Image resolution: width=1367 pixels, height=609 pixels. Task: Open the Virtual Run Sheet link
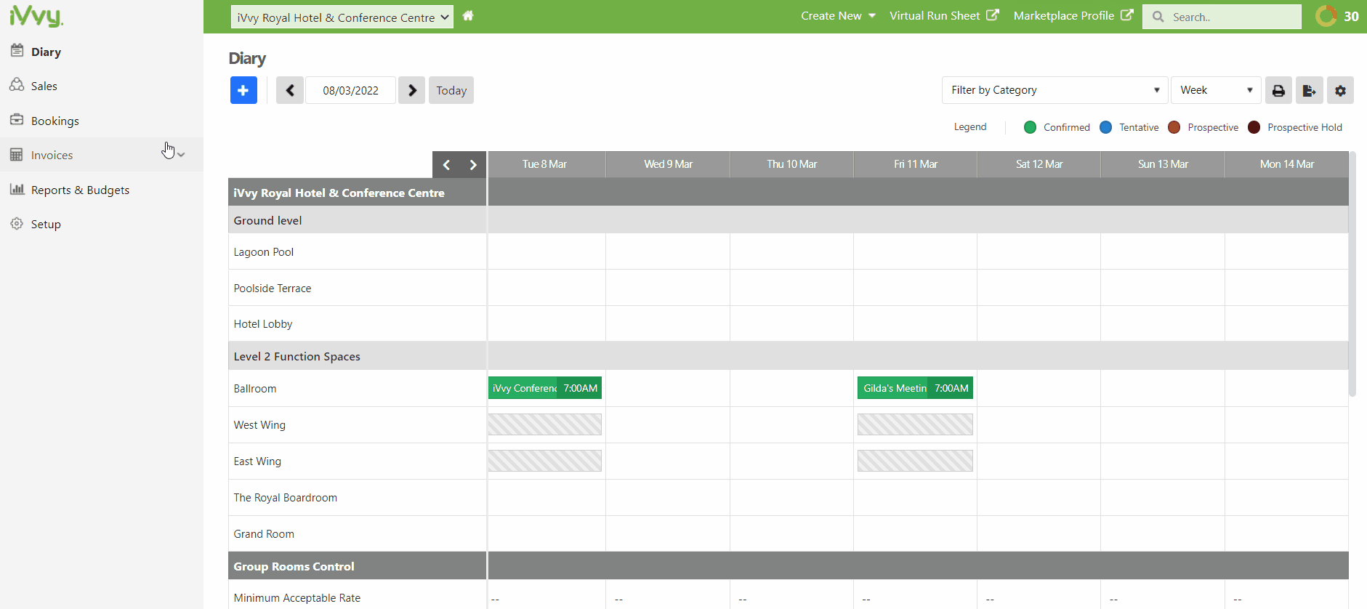coord(935,15)
